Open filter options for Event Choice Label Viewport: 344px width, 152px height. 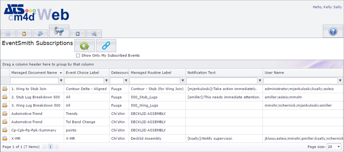pos(106,81)
